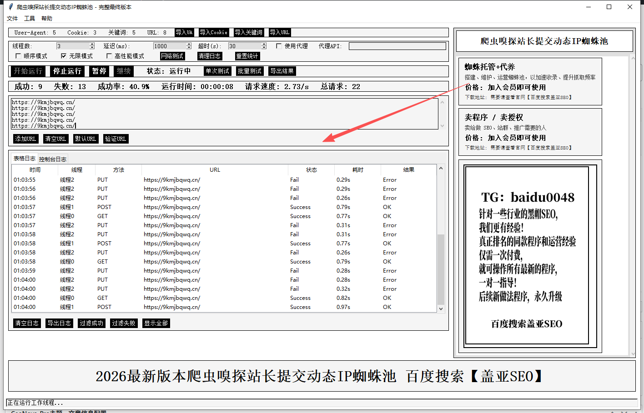Click the 网络测试 button
Viewport: 644px width, 413px height.
pos(172,56)
